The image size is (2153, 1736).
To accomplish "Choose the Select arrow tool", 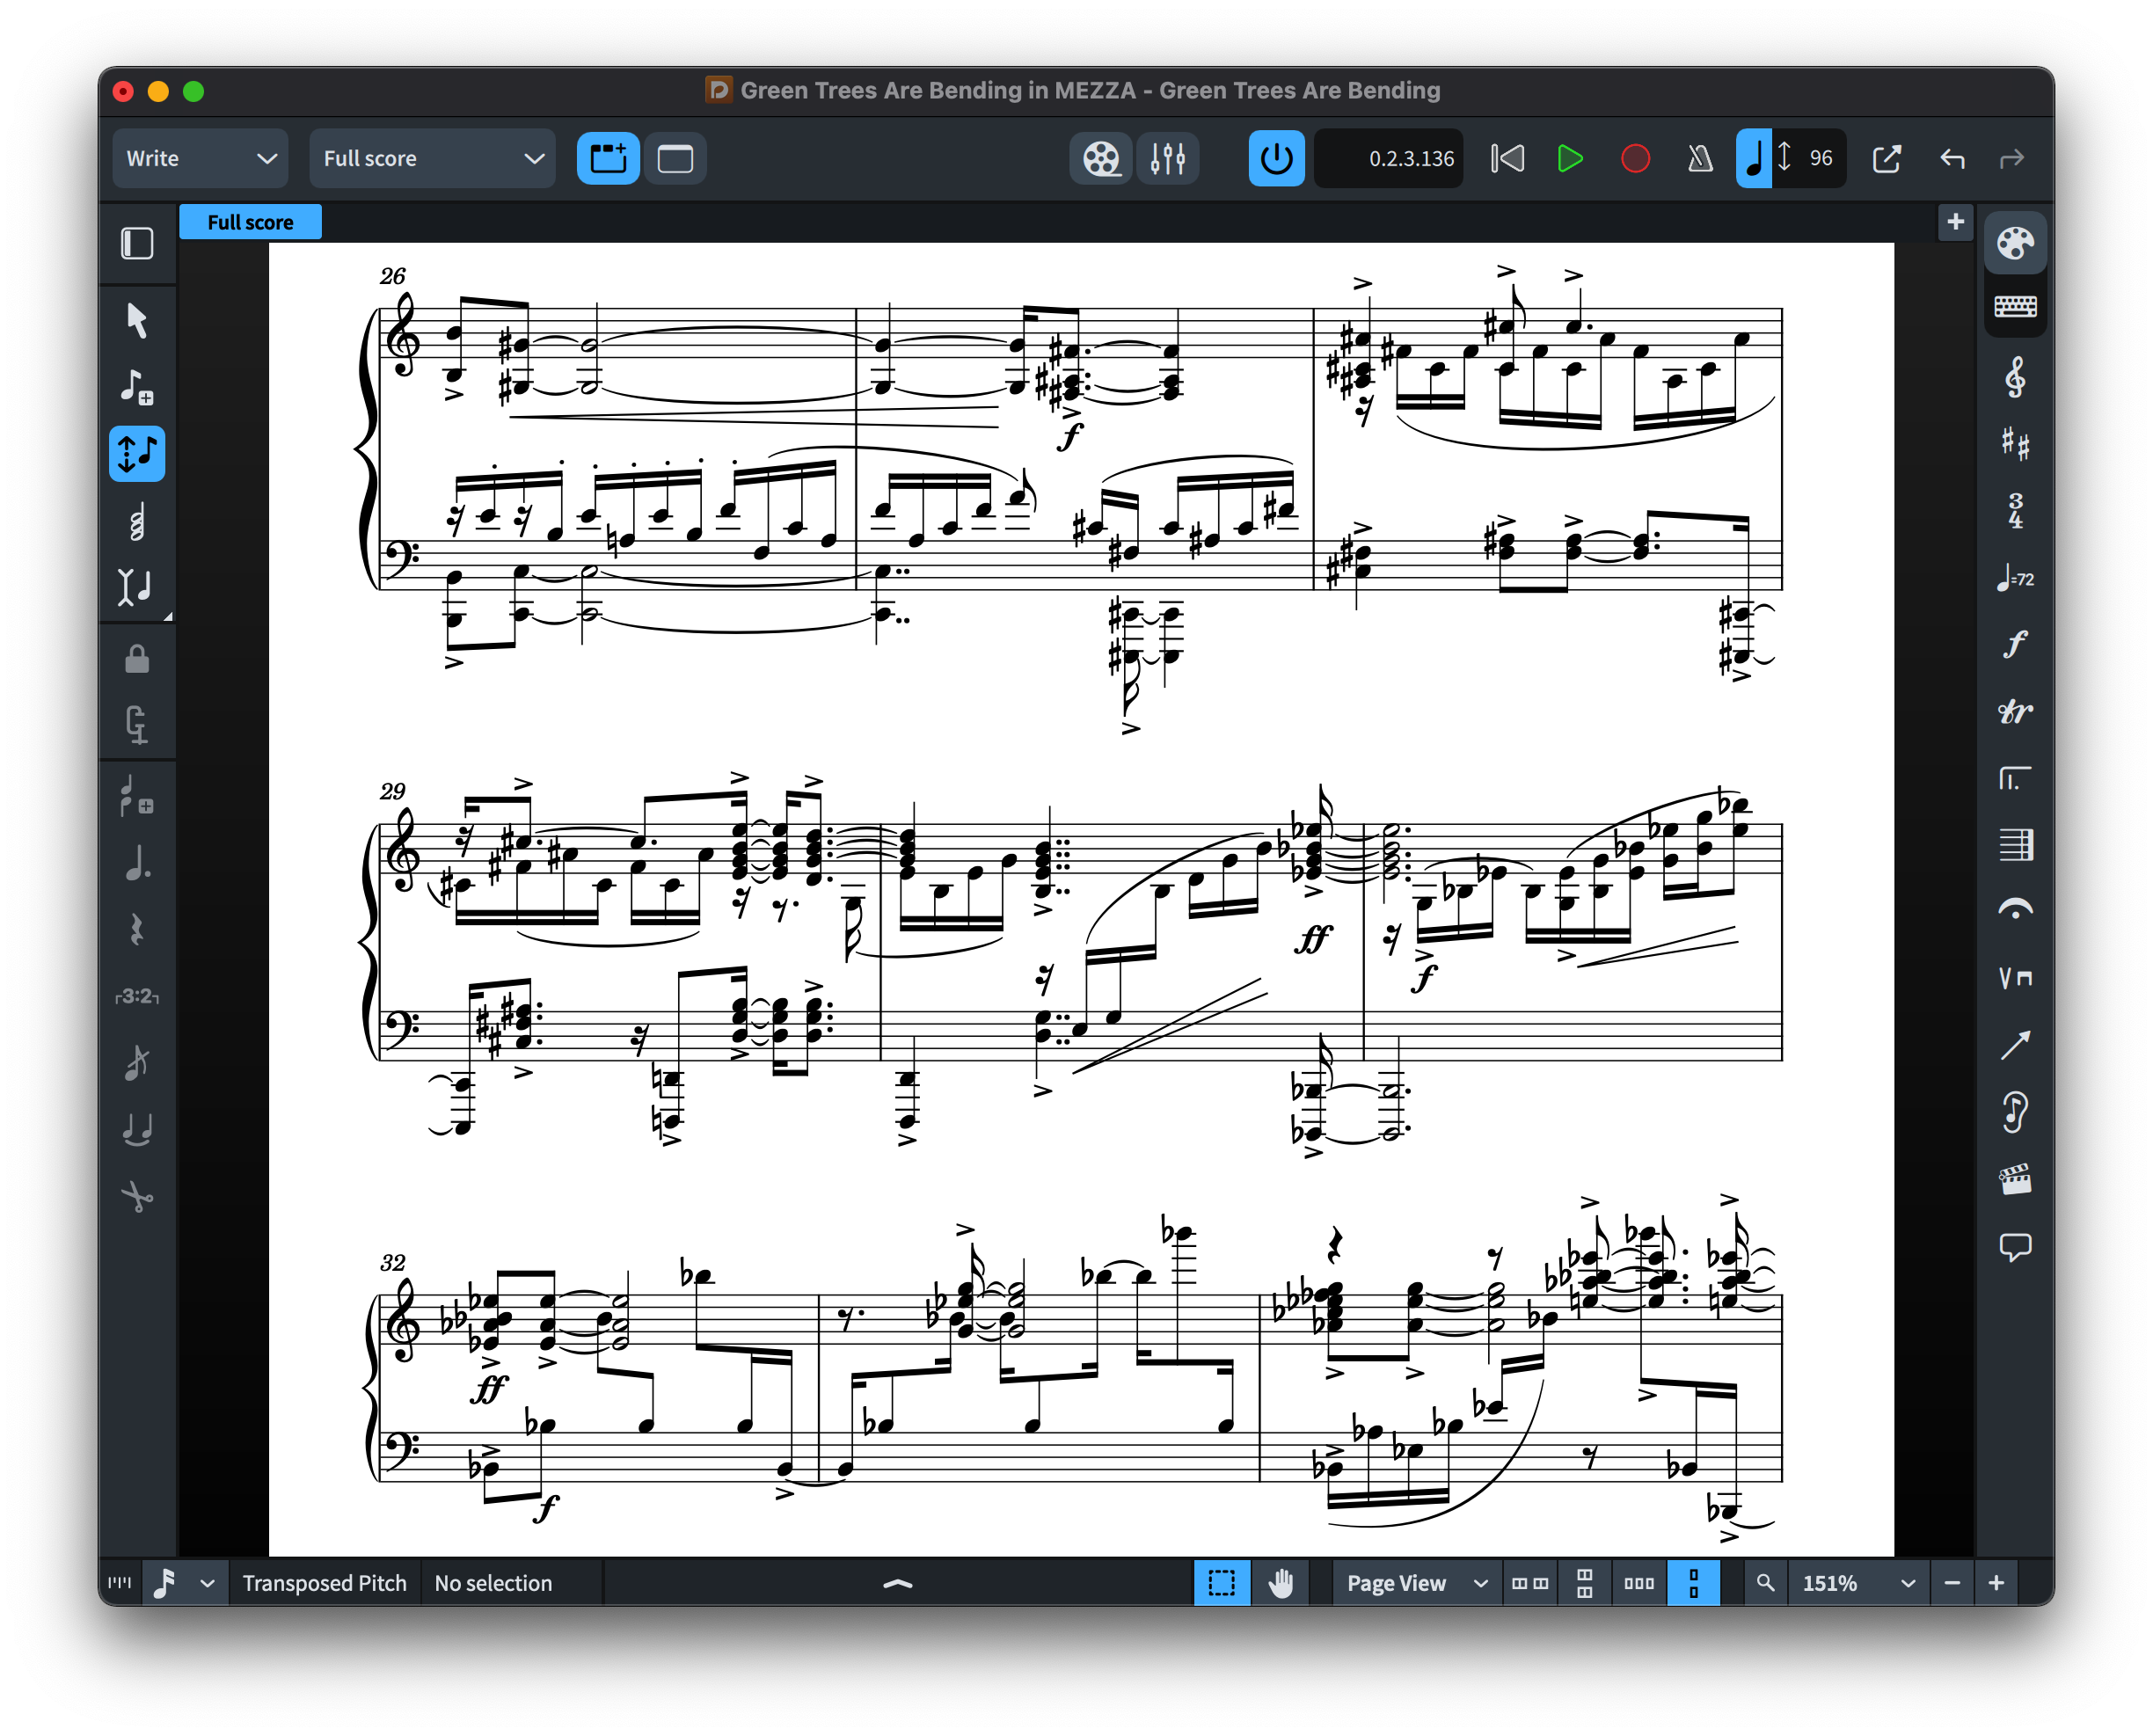I will [137, 321].
